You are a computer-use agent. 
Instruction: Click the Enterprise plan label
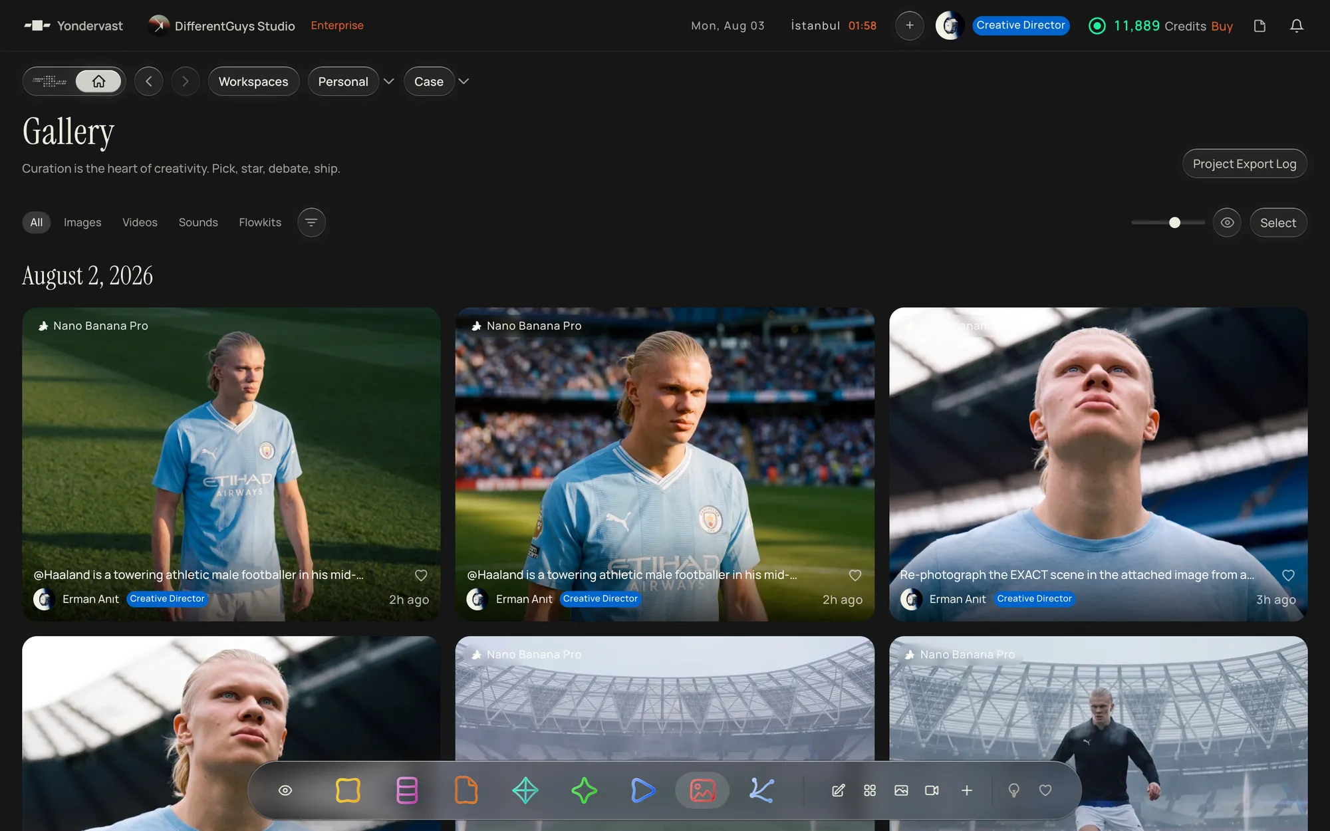point(337,25)
